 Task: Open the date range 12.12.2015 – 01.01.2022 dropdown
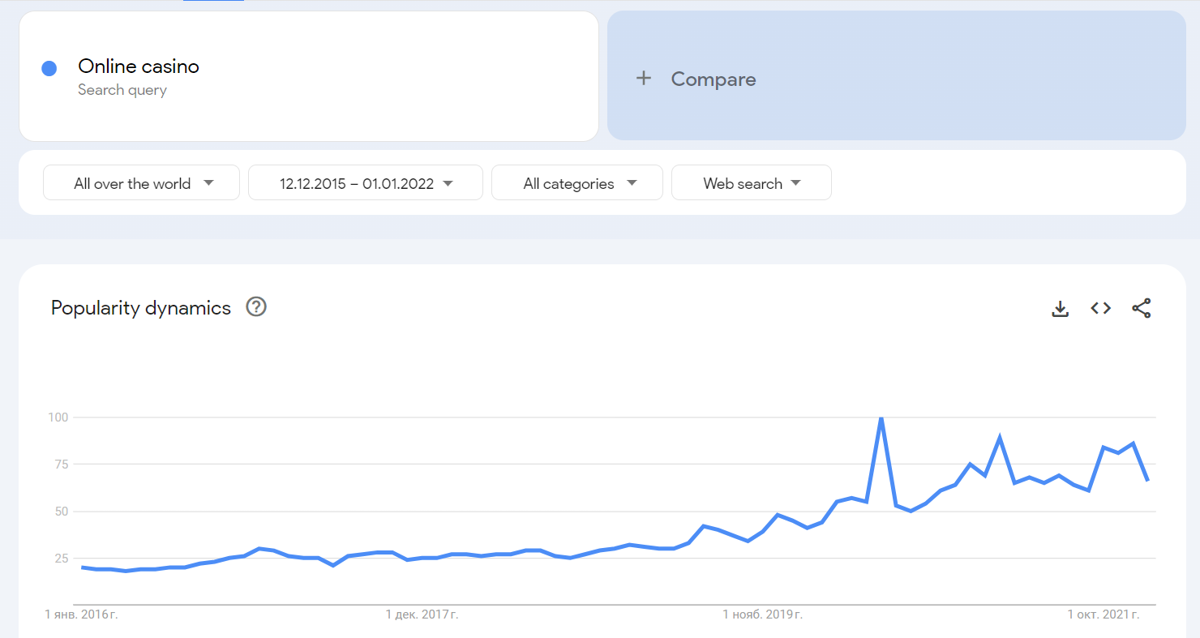(365, 182)
